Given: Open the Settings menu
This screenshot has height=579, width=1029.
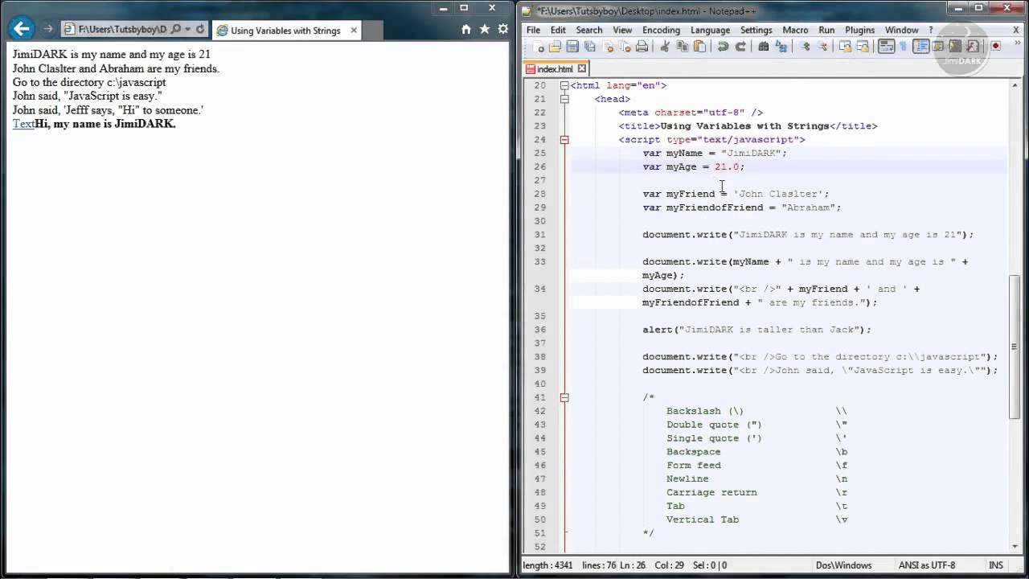Looking at the screenshot, I should [x=756, y=30].
